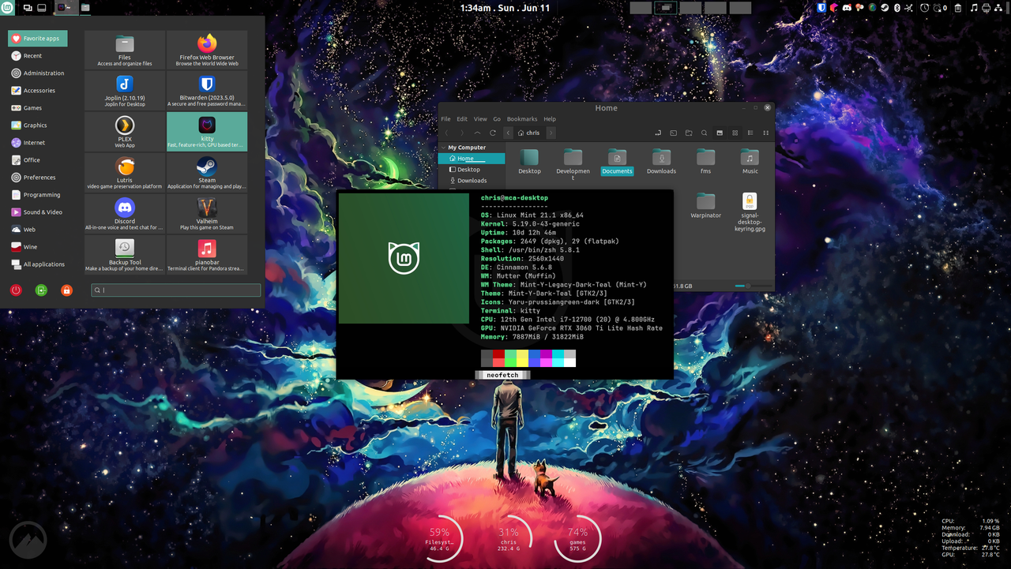This screenshot has width=1011, height=569.
Task: Click chris path button in file manager
Action: tap(529, 133)
